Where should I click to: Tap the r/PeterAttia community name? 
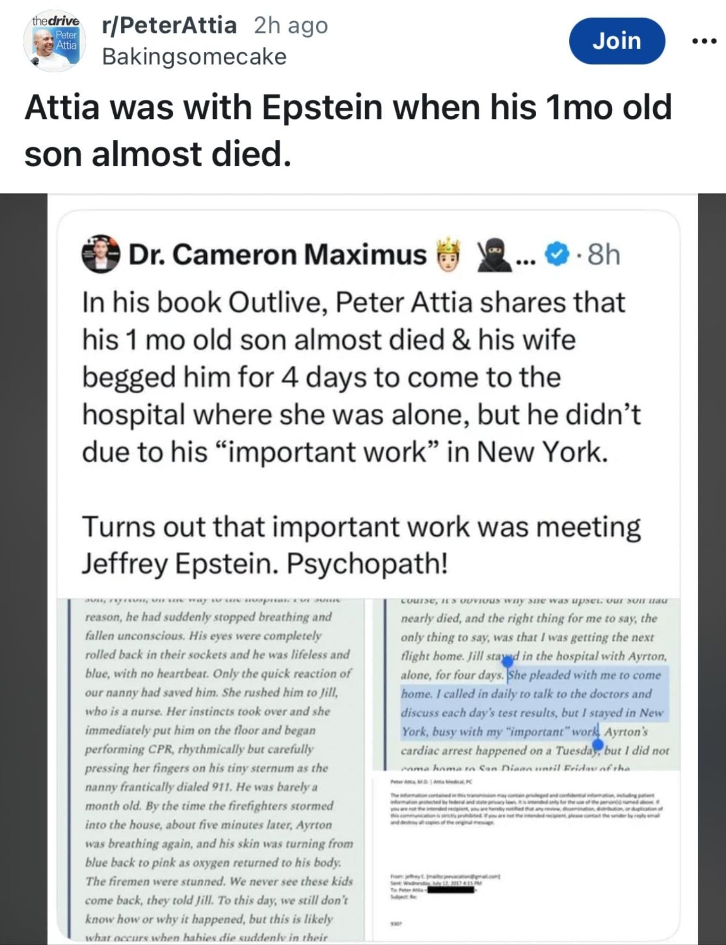[x=169, y=26]
